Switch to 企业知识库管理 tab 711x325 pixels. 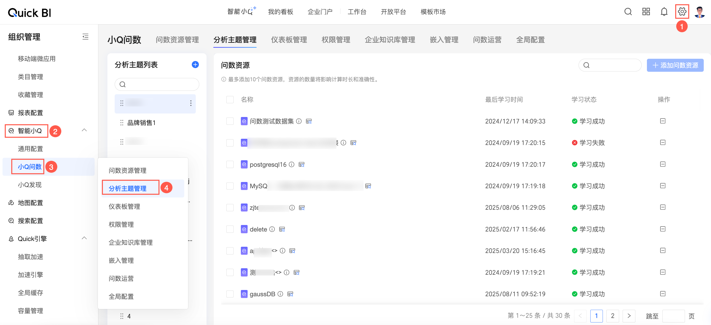point(390,40)
